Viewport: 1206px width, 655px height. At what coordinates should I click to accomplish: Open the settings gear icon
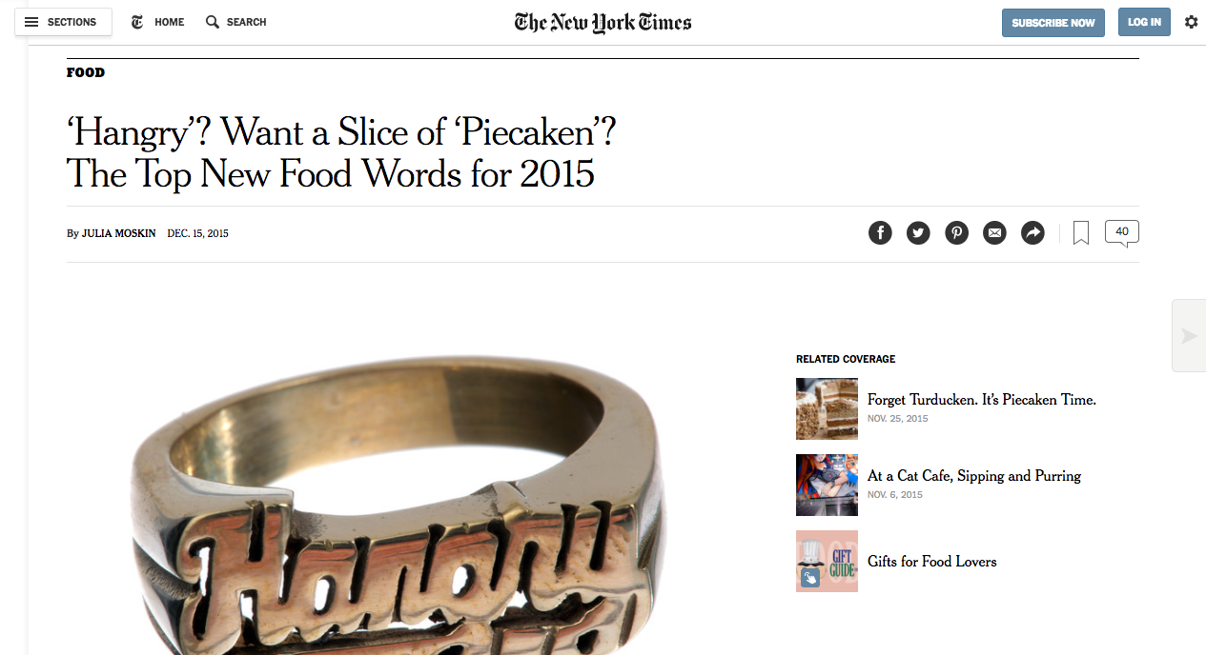tap(1191, 22)
